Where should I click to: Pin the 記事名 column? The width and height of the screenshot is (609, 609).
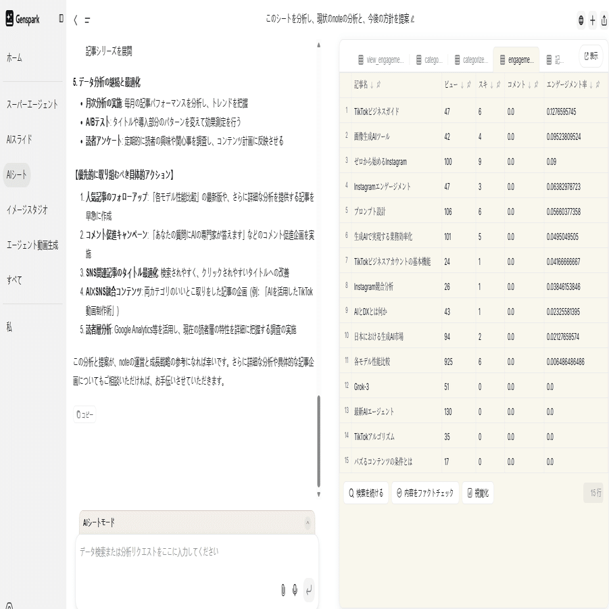click(x=379, y=84)
